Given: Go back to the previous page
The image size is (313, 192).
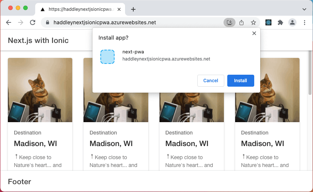Looking at the screenshot, I should tap(9, 22).
